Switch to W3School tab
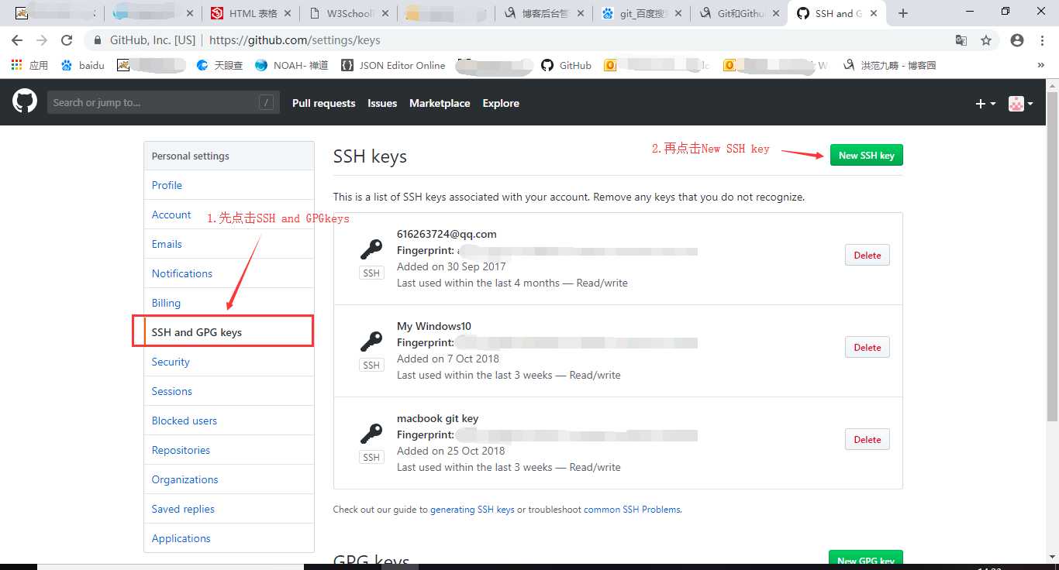 [x=348, y=13]
